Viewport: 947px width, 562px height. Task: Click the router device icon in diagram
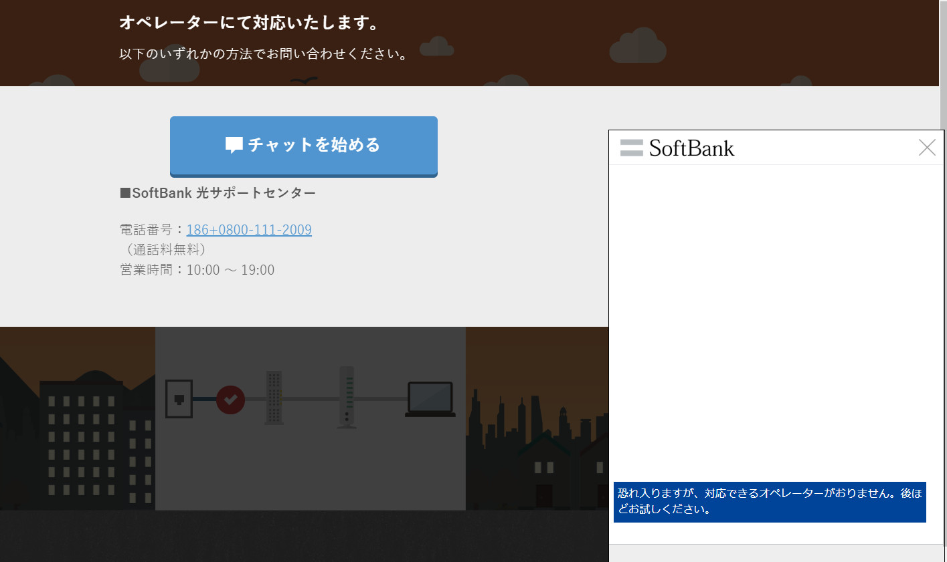pyautogui.click(x=347, y=397)
